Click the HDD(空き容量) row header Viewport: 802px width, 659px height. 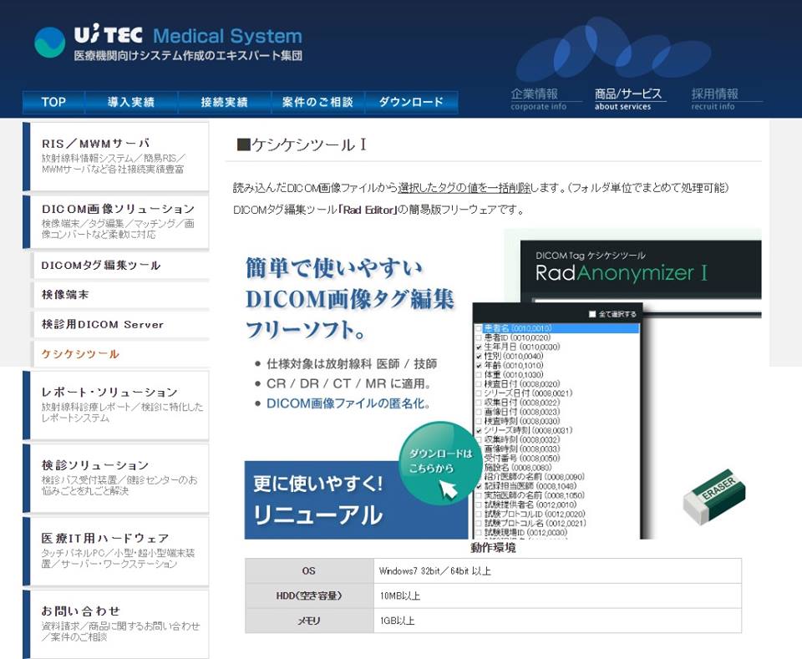(309, 596)
